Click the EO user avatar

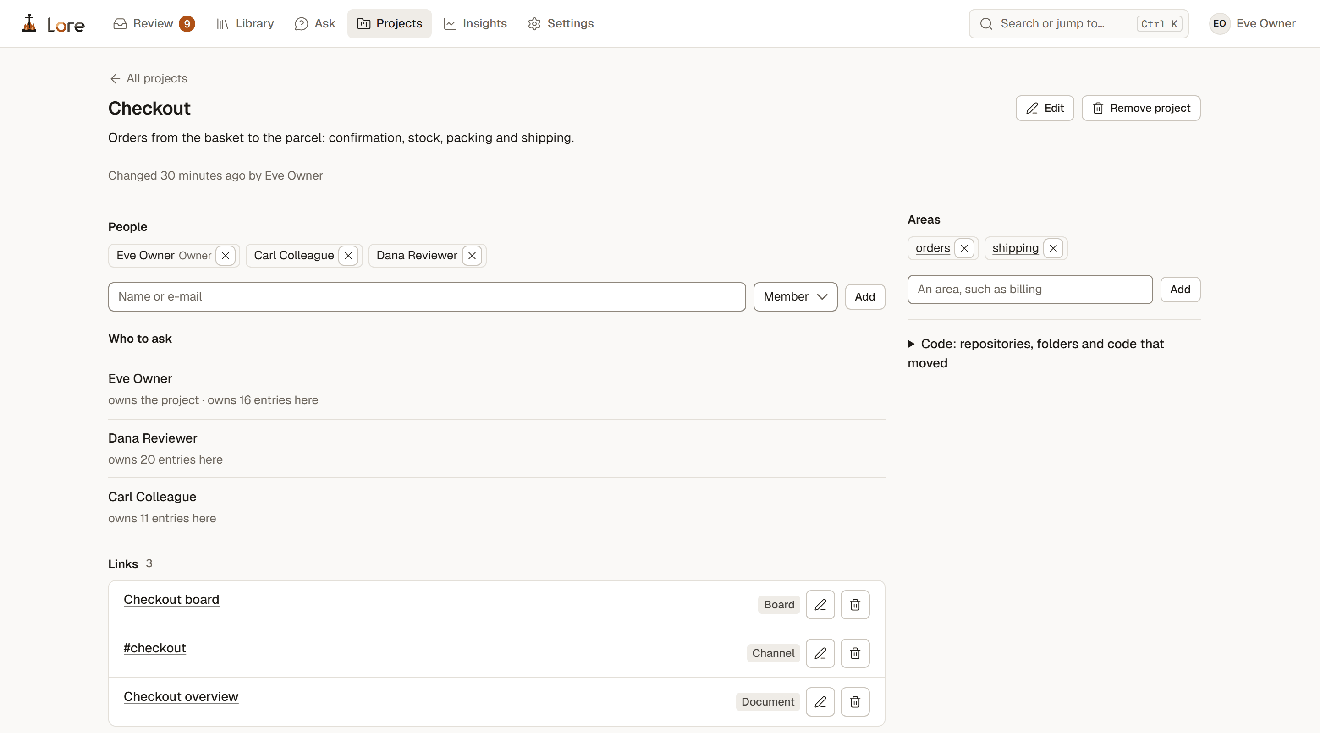1220,23
